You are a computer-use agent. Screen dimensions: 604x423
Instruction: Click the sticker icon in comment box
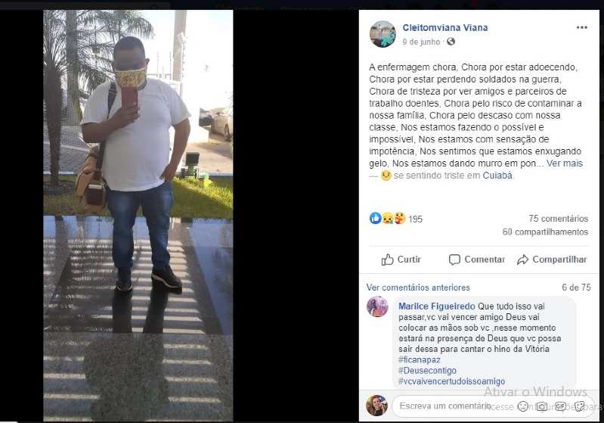coord(579,406)
